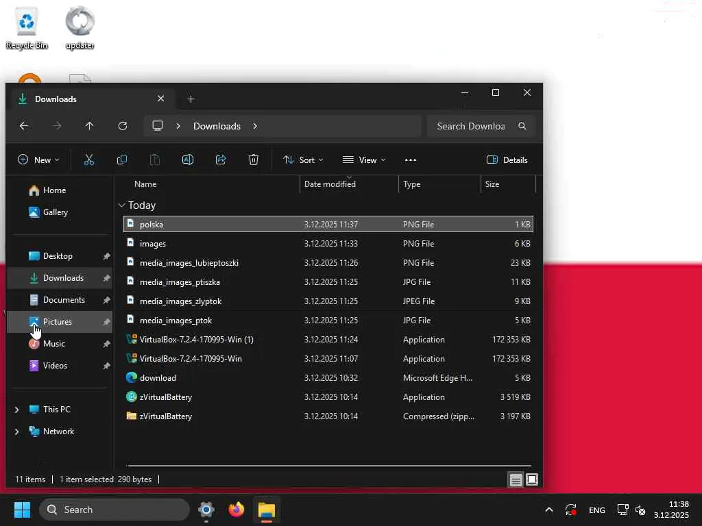The width and height of the screenshot is (702, 526).
Task: Click chevron before Downloads in address bar
Action: [178, 126]
